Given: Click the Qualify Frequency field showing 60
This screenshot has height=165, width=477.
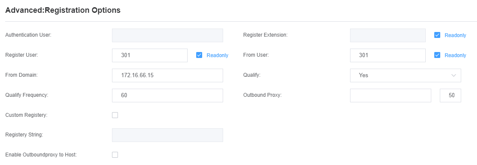Looking at the screenshot, I should coord(167,95).
